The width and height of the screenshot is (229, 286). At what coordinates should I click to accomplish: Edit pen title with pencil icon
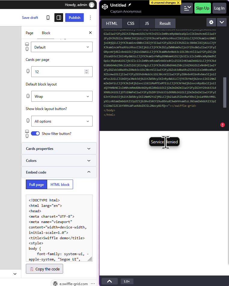(x=130, y=5)
